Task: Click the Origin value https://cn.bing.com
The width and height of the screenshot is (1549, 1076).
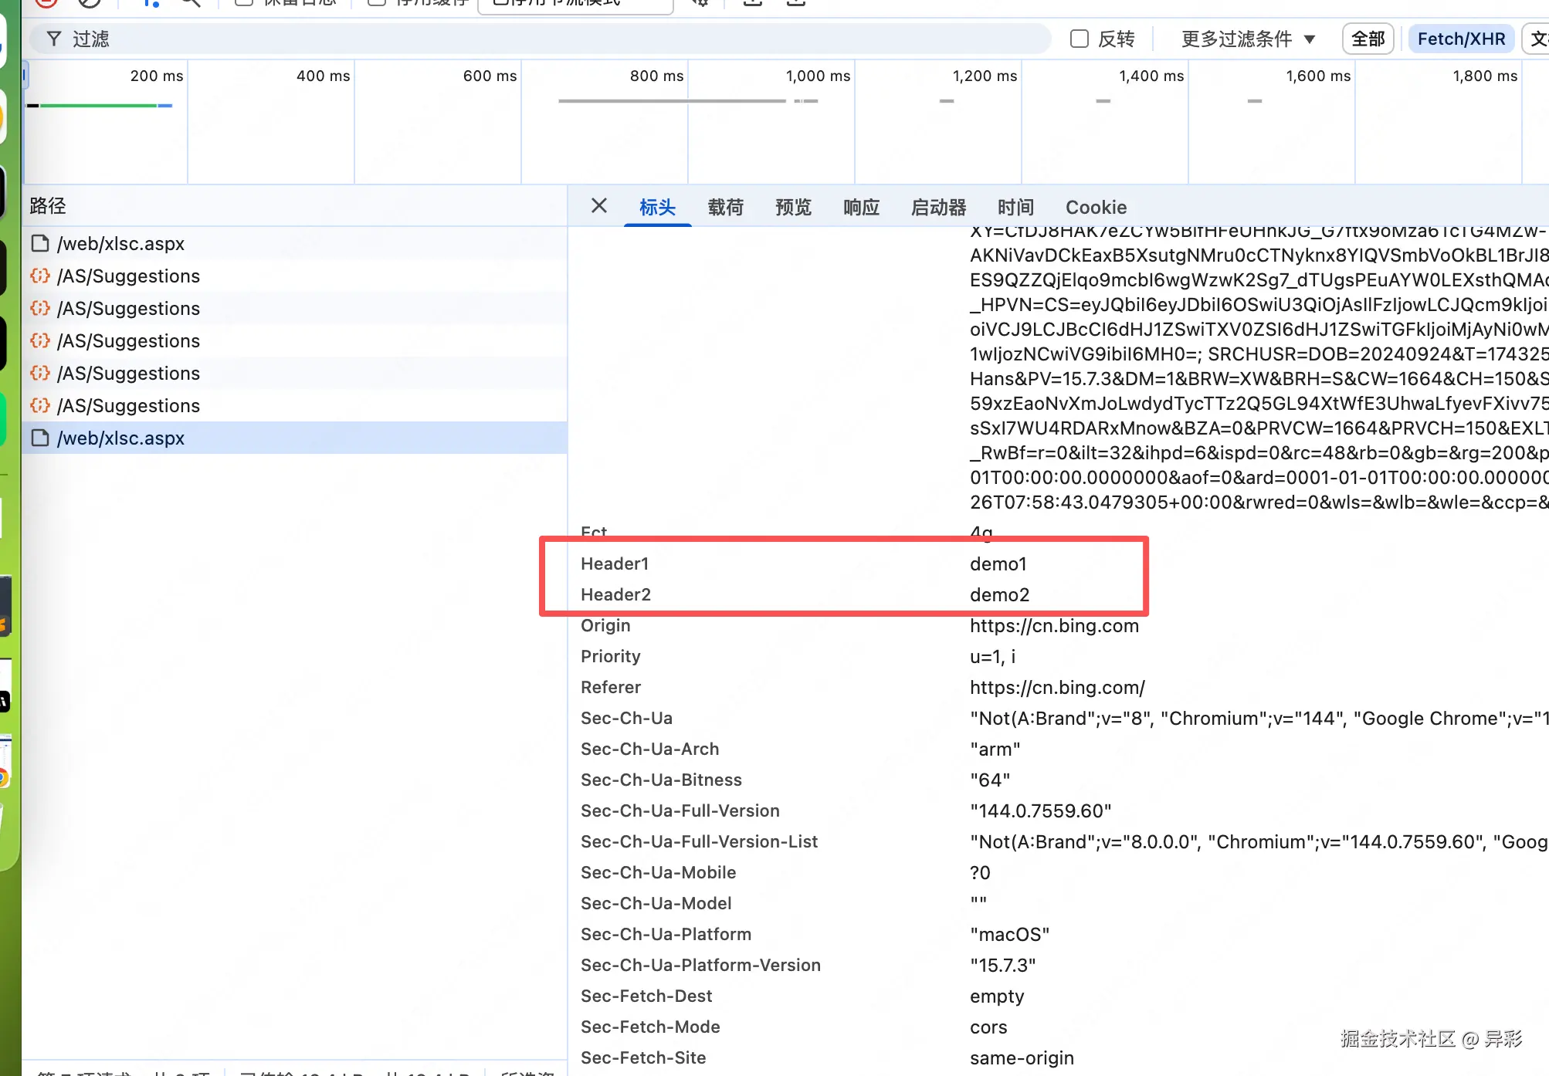Action: (1054, 626)
